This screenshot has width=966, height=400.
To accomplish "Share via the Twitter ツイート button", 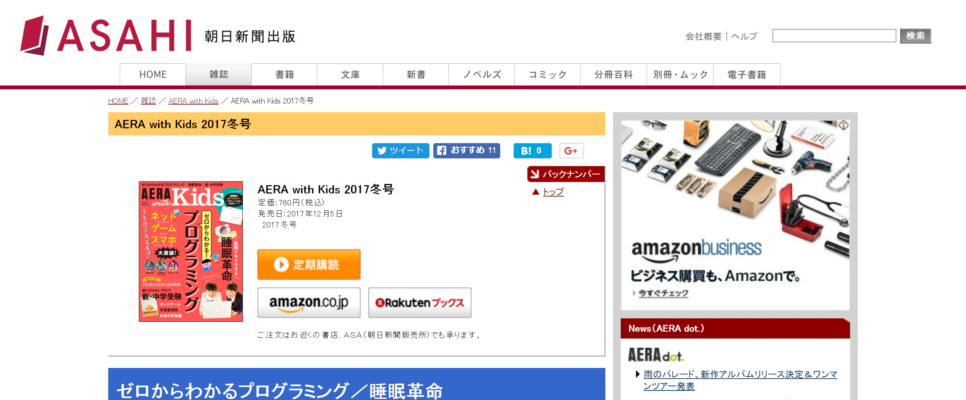I will click(x=400, y=151).
